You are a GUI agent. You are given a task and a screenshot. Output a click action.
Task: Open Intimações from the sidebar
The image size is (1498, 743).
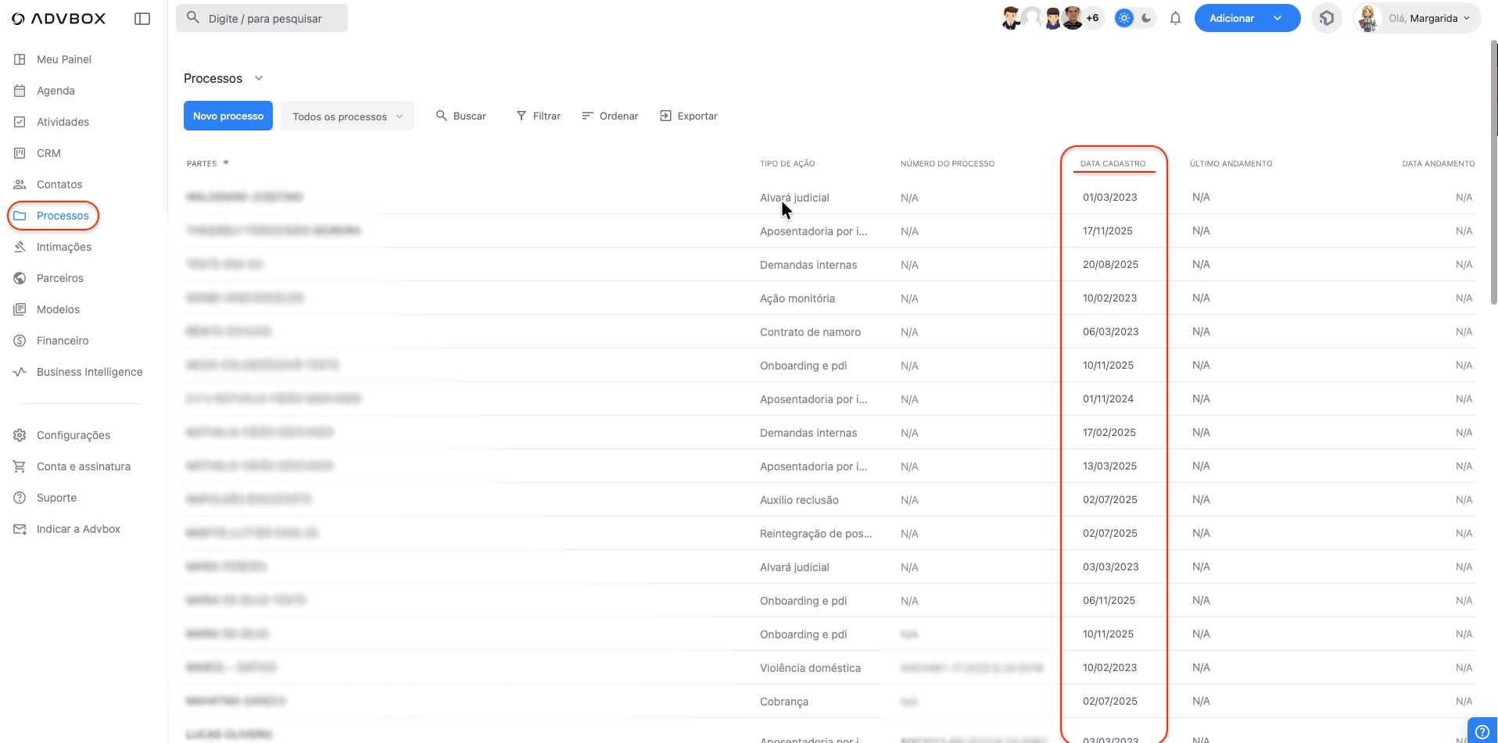[x=64, y=247]
